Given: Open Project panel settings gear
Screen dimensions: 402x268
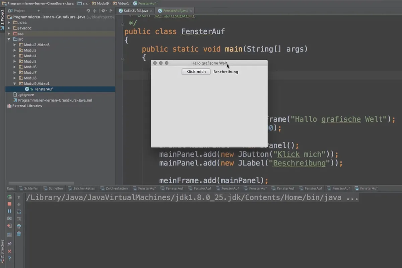Looking at the screenshot, I should pos(104,11).
